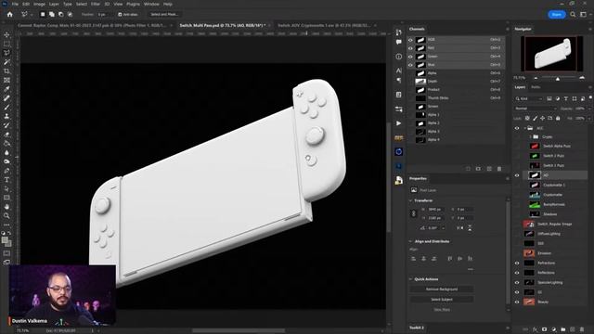Hide the Beauty layer eye

tap(517, 302)
